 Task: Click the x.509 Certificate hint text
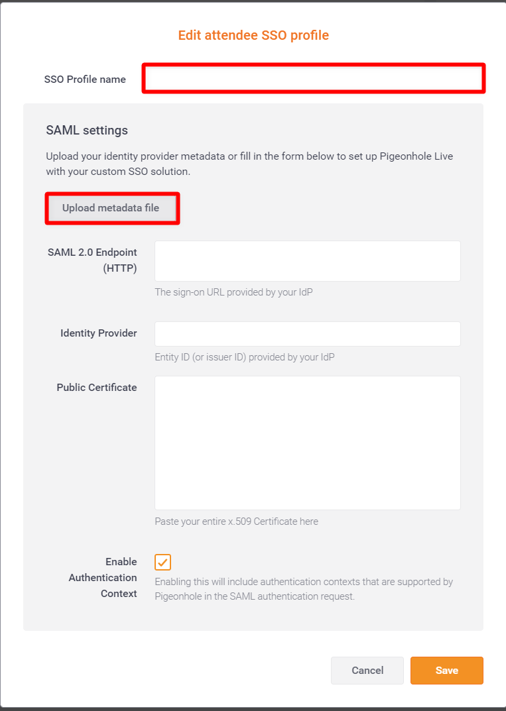[x=237, y=521]
